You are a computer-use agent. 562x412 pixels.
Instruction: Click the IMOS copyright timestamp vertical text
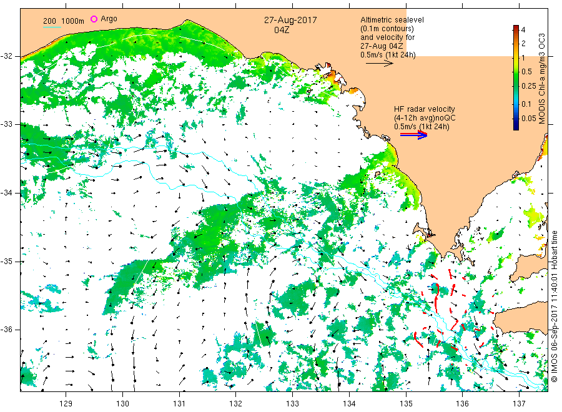click(x=554, y=307)
